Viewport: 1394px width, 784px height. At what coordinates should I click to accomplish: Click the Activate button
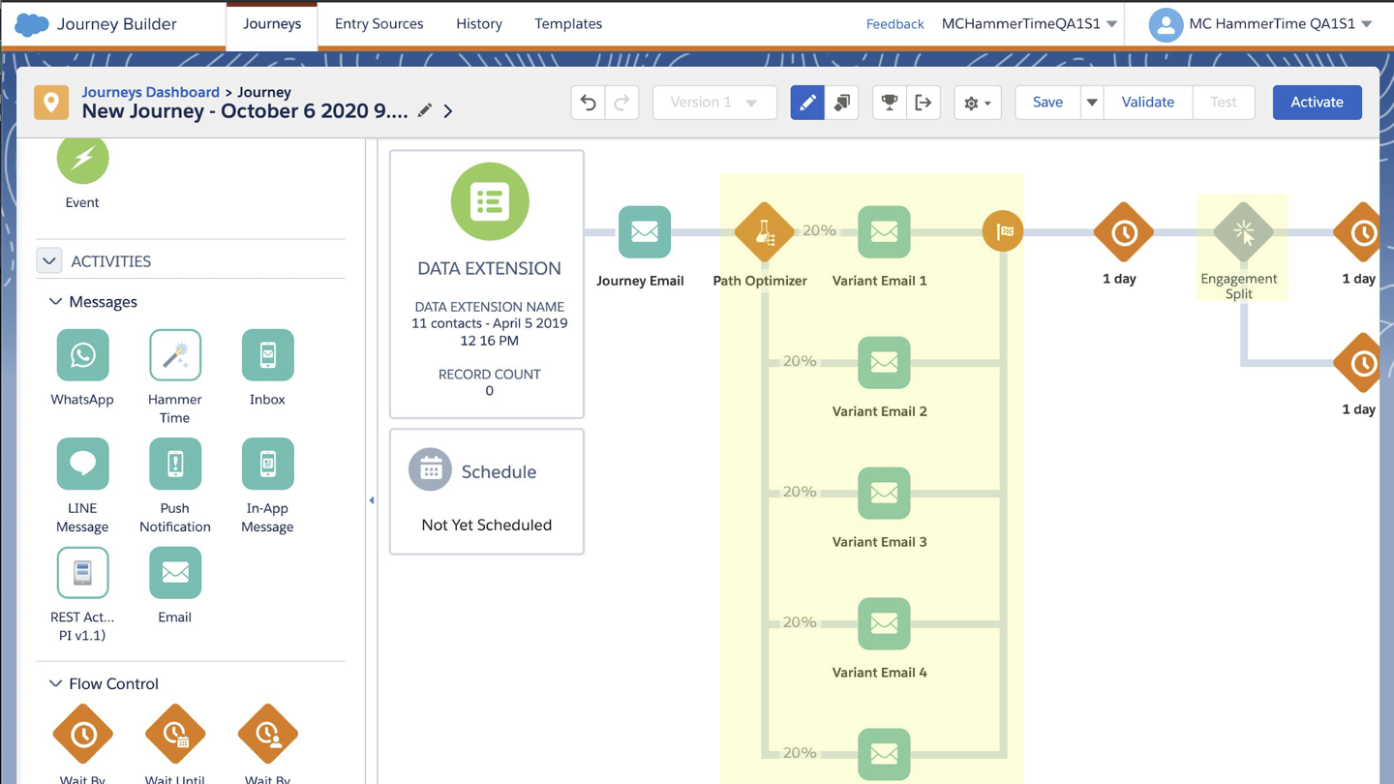[1317, 103]
